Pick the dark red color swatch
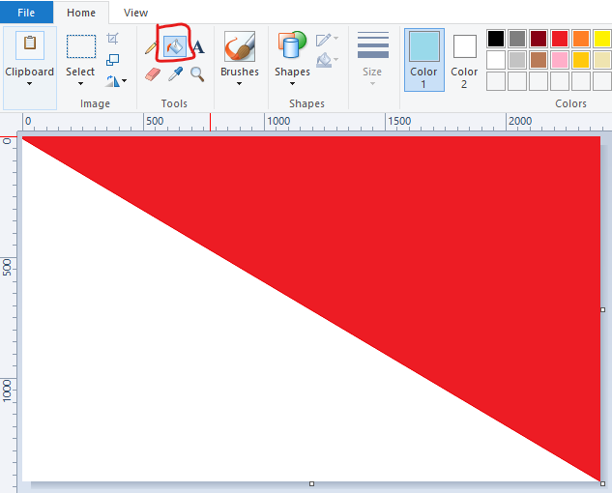 pos(539,39)
